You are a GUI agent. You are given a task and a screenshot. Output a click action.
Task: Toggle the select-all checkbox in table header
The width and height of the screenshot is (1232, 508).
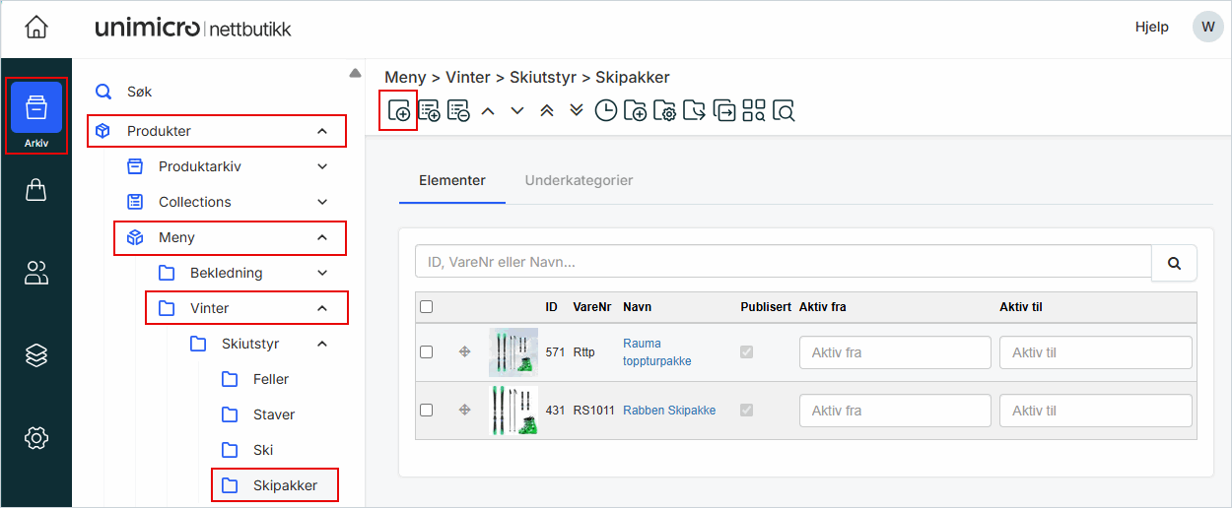pyautogui.click(x=427, y=307)
